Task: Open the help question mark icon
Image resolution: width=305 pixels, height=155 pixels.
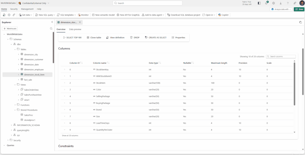Action: pyautogui.click(x=288, y=3)
